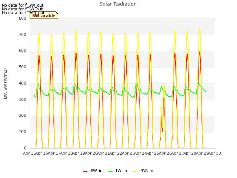Click the SW_arable annotation box
This screenshot has width=237, height=178.
(x=44, y=15)
